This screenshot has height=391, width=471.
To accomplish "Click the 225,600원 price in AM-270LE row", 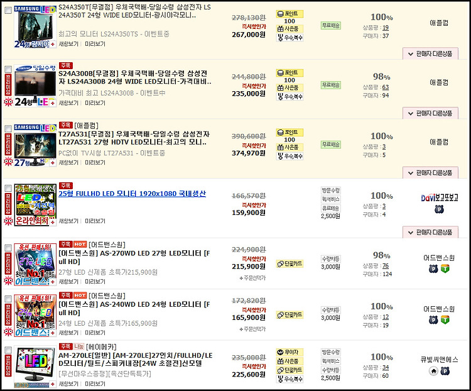I will 249,375.
